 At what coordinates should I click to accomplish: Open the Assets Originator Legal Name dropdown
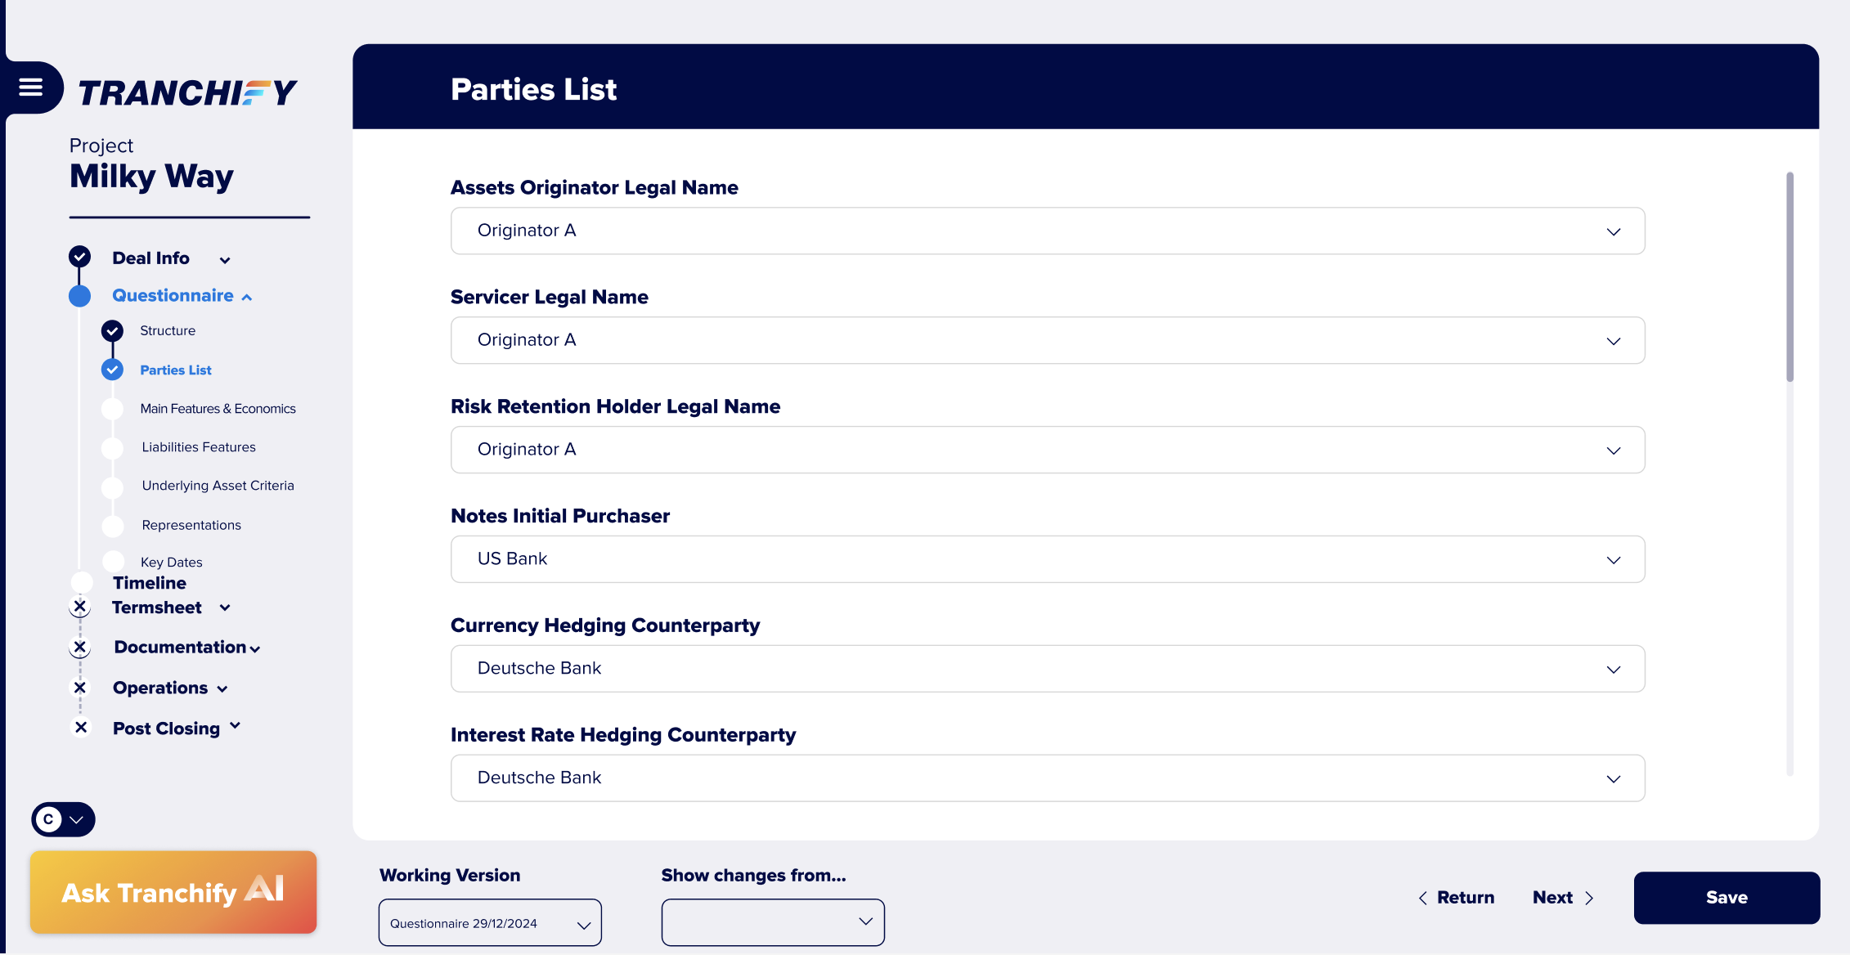pos(1047,231)
